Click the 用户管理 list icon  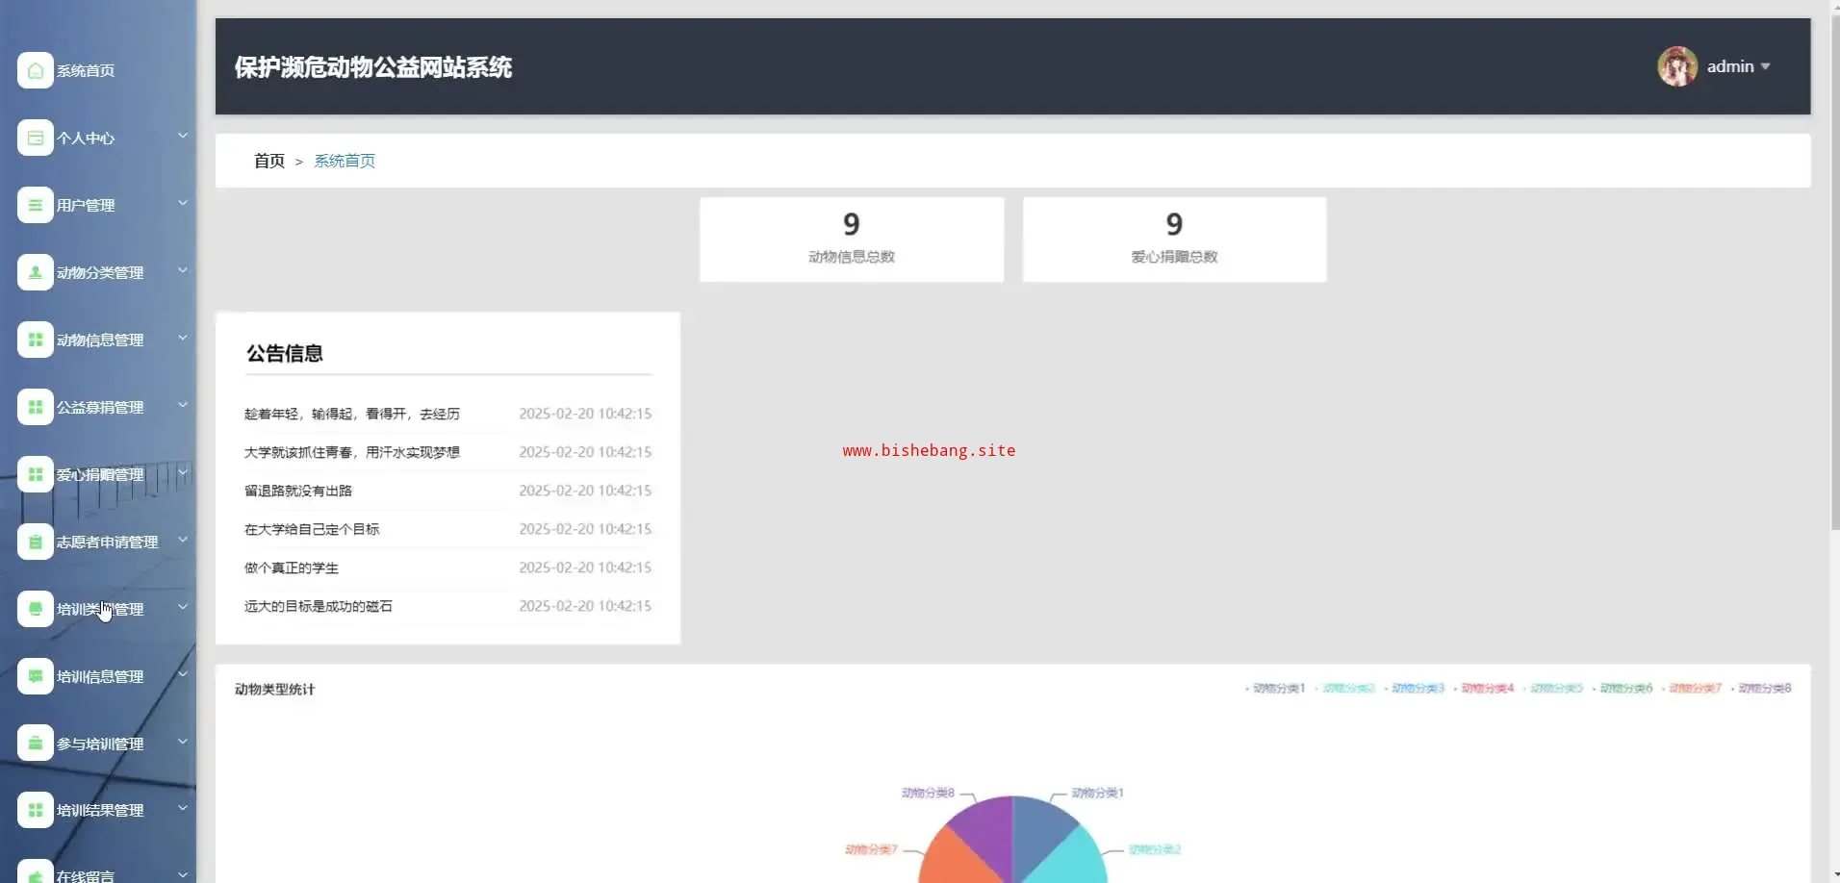(x=36, y=205)
